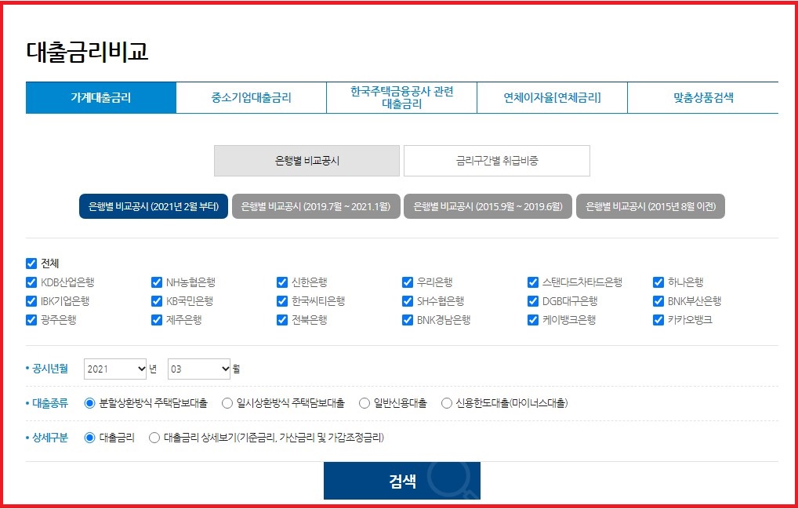Viewport: 798px width, 509px height.
Task: Open the year dropdown showing 2021
Action: (x=115, y=369)
